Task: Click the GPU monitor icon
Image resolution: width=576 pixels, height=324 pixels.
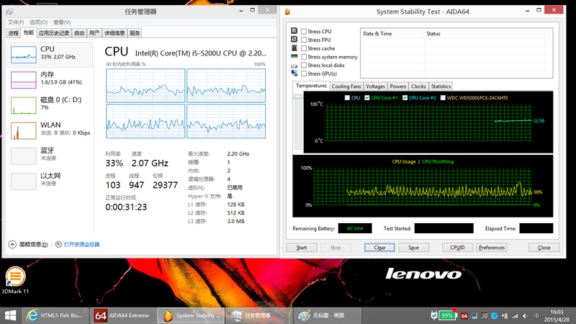Action: [294, 73]
